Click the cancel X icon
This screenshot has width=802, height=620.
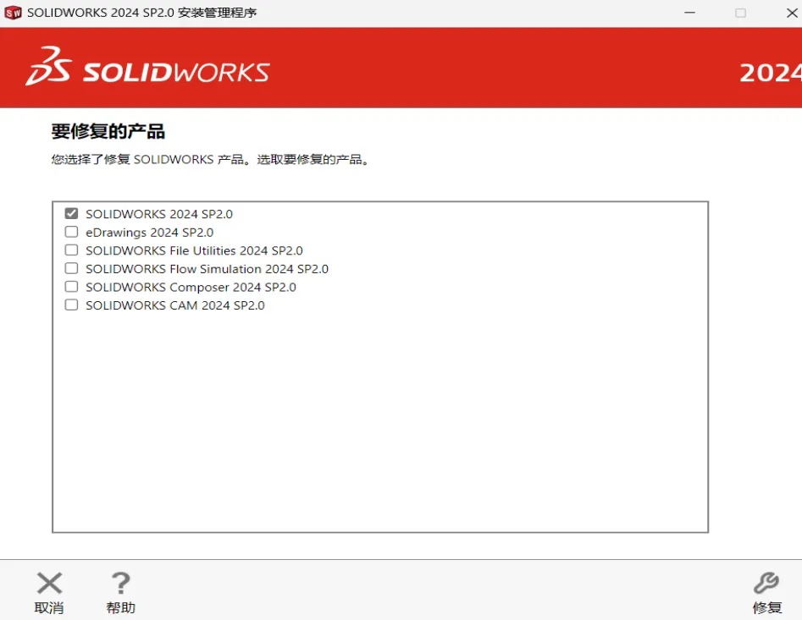[49, 583]
